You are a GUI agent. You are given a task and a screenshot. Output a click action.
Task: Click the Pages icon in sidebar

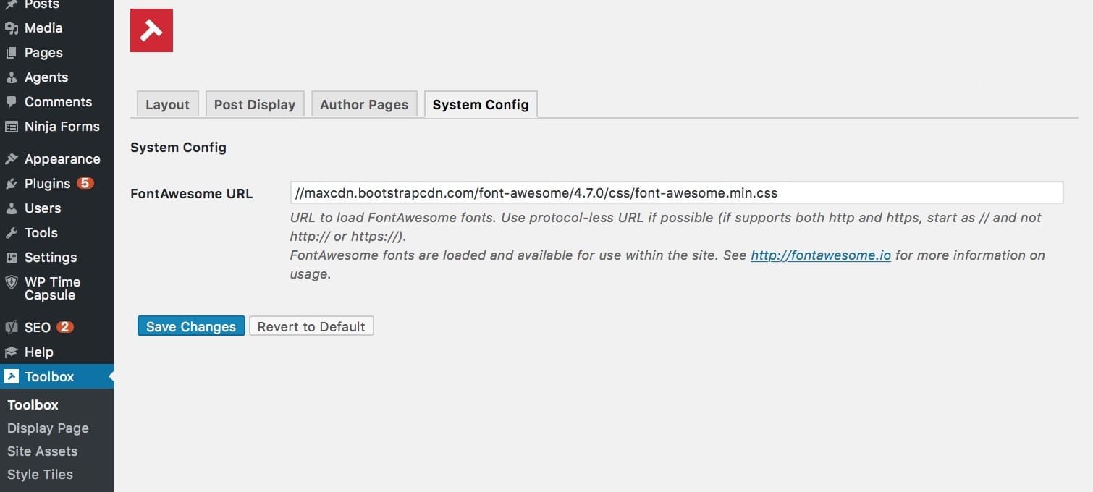(12, 53)
